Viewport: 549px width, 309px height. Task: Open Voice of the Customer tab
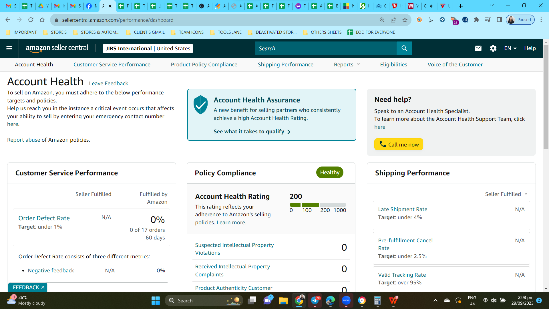tap(455, 65)
